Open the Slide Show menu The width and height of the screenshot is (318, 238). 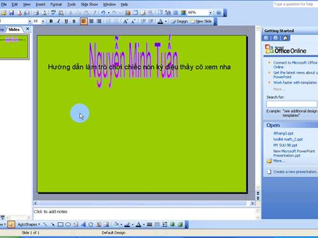[89, 4]
